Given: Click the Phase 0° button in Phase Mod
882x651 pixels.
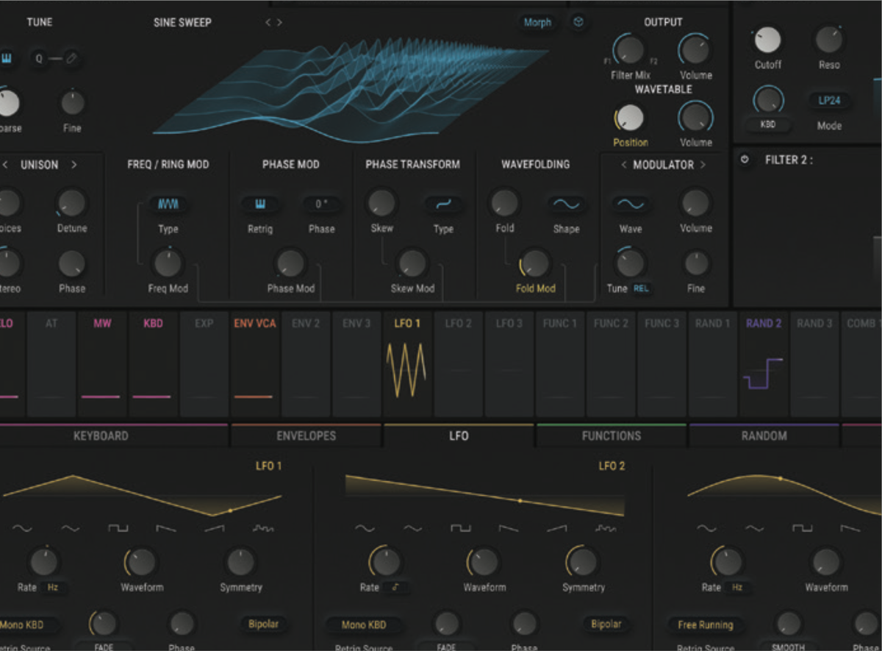Looking at the screenshot, I should [x=321, y=205].
